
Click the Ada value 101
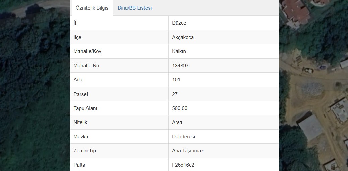pos(176,80)
